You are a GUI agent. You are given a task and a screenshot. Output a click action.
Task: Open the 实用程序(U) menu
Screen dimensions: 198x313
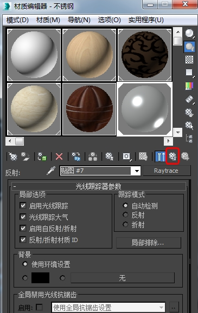point(146,20)
